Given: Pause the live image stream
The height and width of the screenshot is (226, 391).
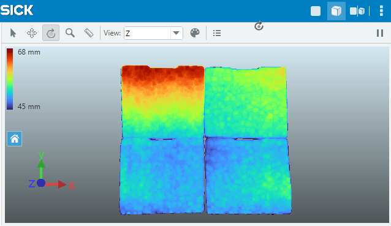Looking at the screenshot, I should click(x=380, y=33).
